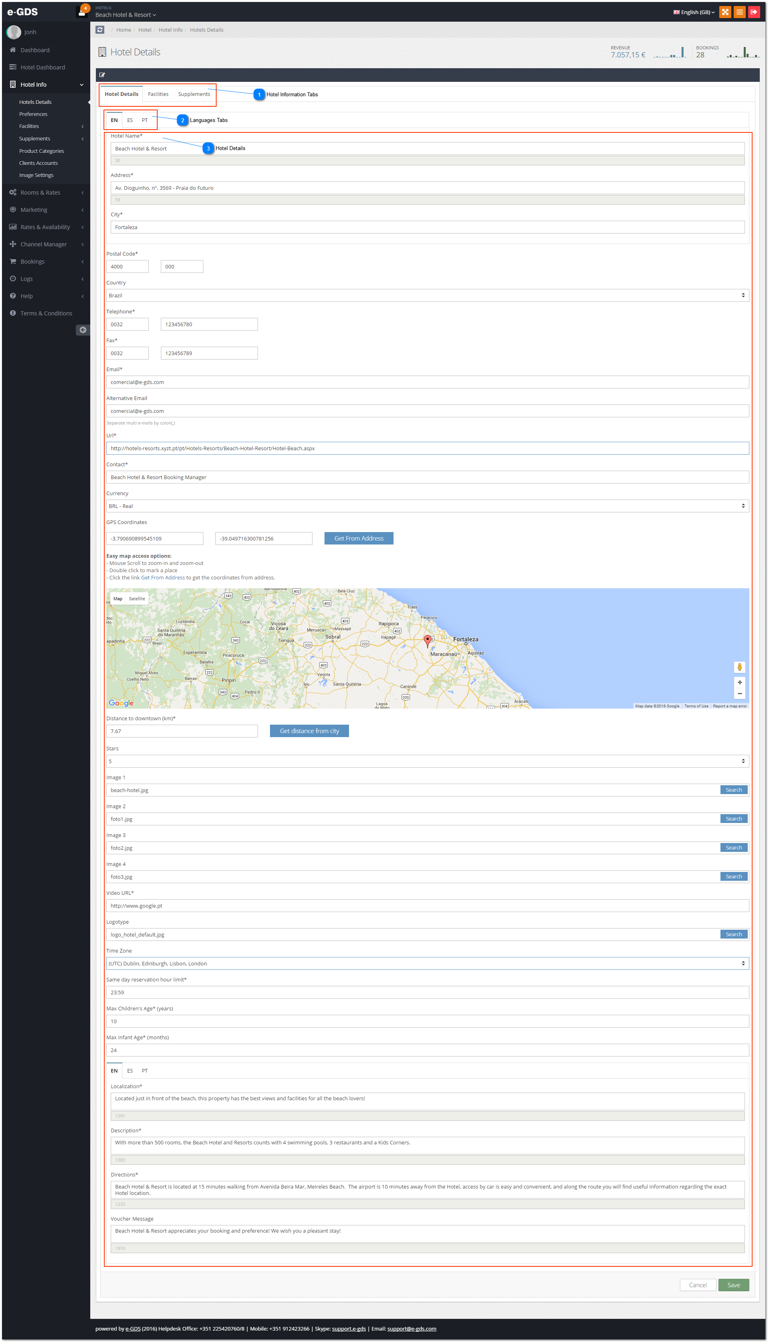Open Clients Accounts in the sidebar
769x1343 pixels.
coord(39,163)
